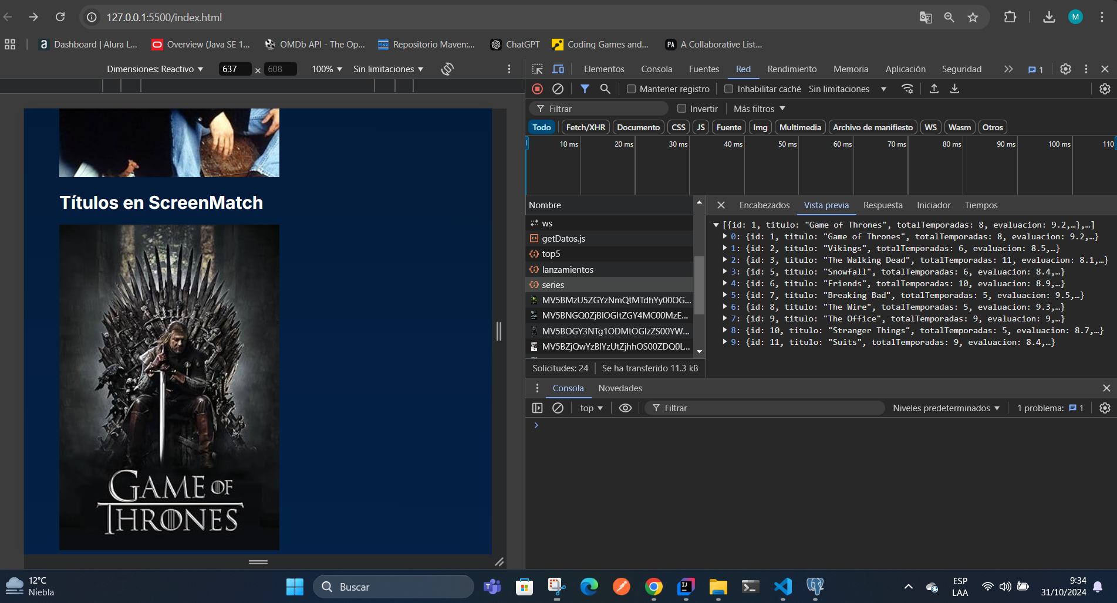Select the getDatos.js request

point(610,238)
